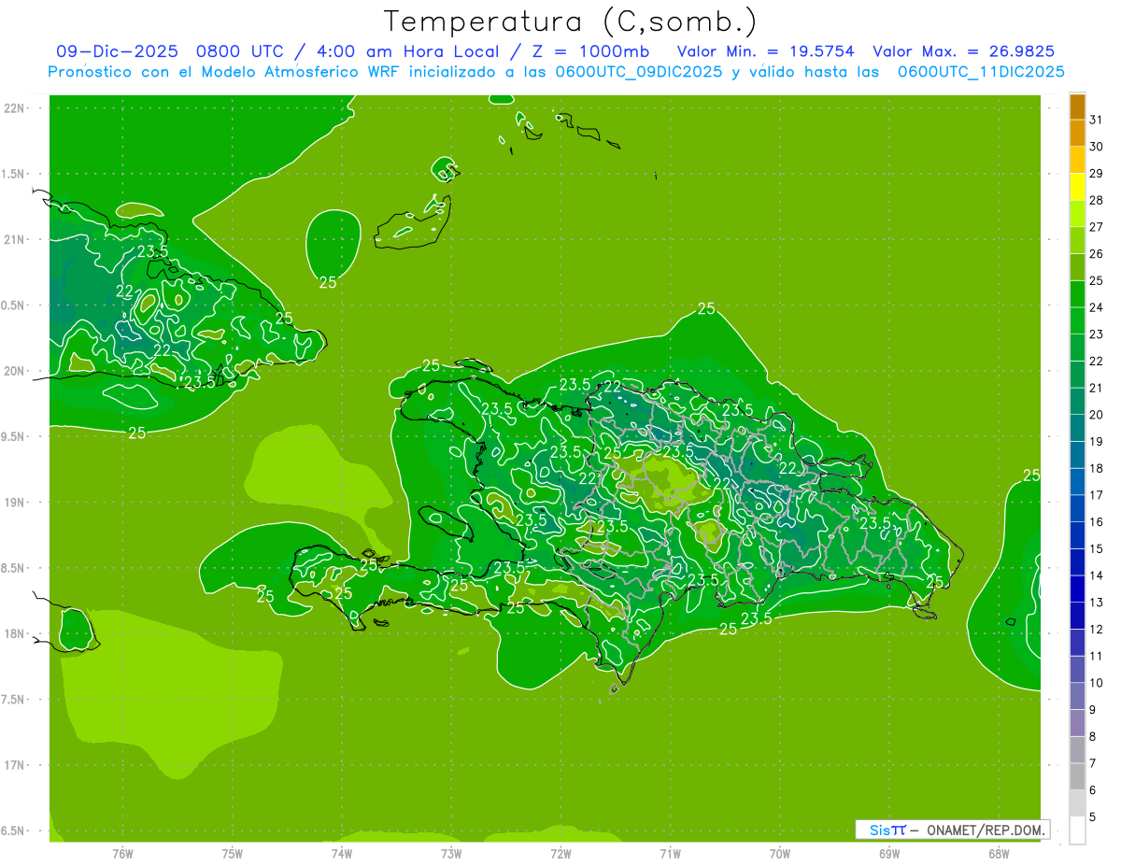Click the yellow legend swatch between 28 and 29

pyautogui.click(x=1077, y=187)
